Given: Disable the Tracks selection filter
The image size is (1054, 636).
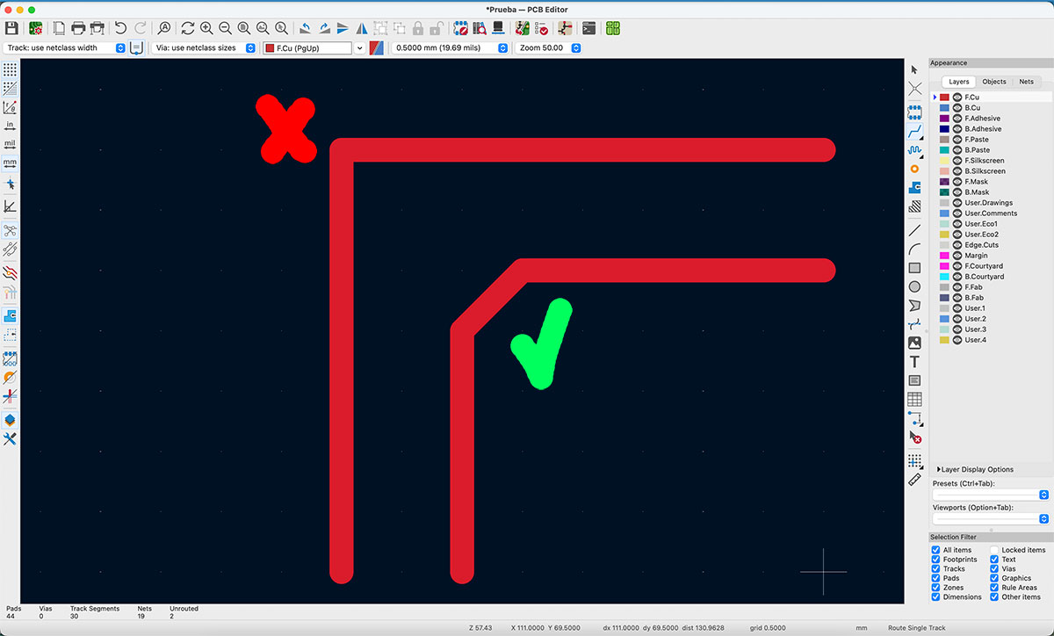Looking at the screenshot, I should pyautogui.click(x=936, y=568).
